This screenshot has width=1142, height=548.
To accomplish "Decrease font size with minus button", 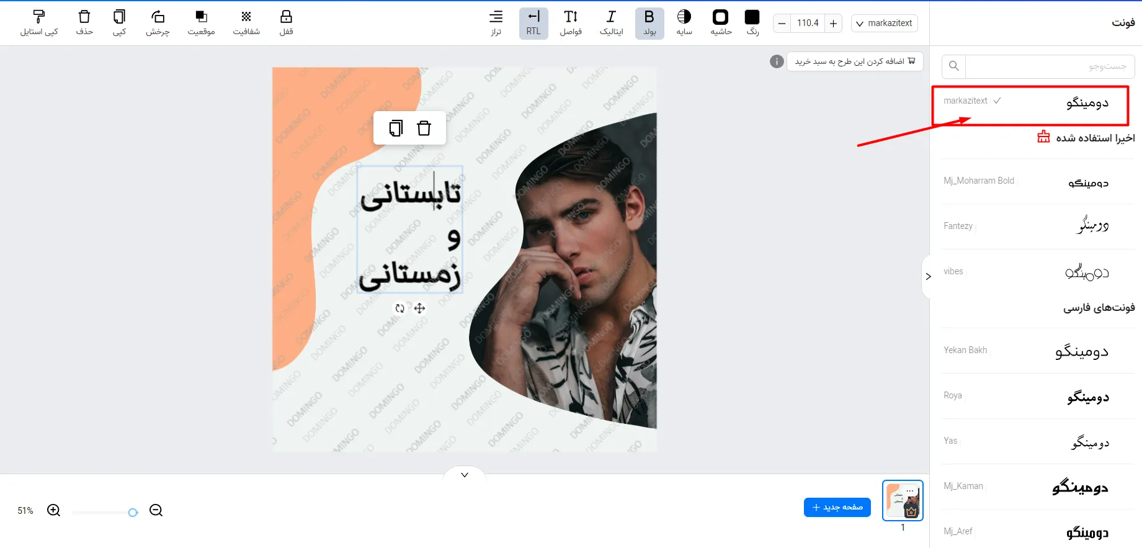I will [782, 24].
